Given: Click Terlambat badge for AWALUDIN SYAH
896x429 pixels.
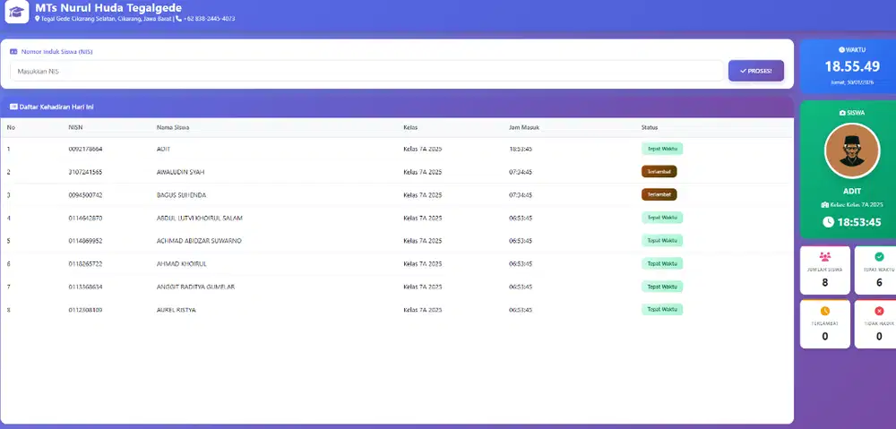Looking at the screenshot, I should coord(659,171).
